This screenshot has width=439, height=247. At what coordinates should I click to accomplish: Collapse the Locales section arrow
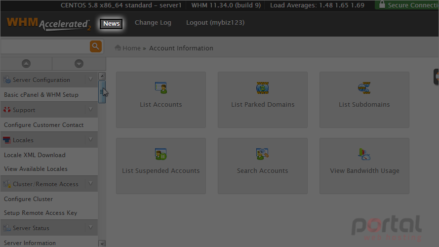pyautogui.click(x=91, y=139)
